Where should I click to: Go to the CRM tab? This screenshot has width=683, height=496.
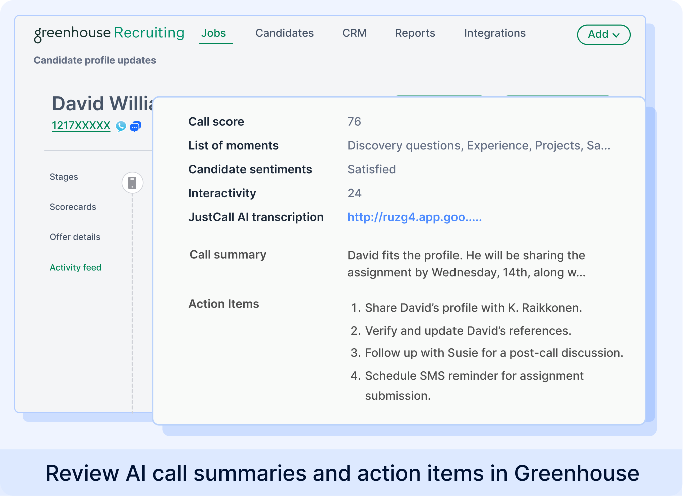pyautogui.click(x=354, y=33)
